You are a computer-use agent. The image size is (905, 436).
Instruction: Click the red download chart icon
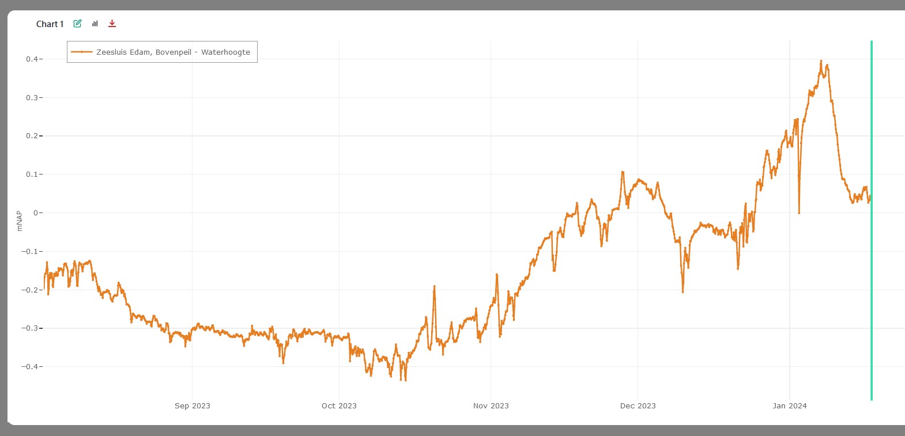pyautogui.click(x=112, y=24)
